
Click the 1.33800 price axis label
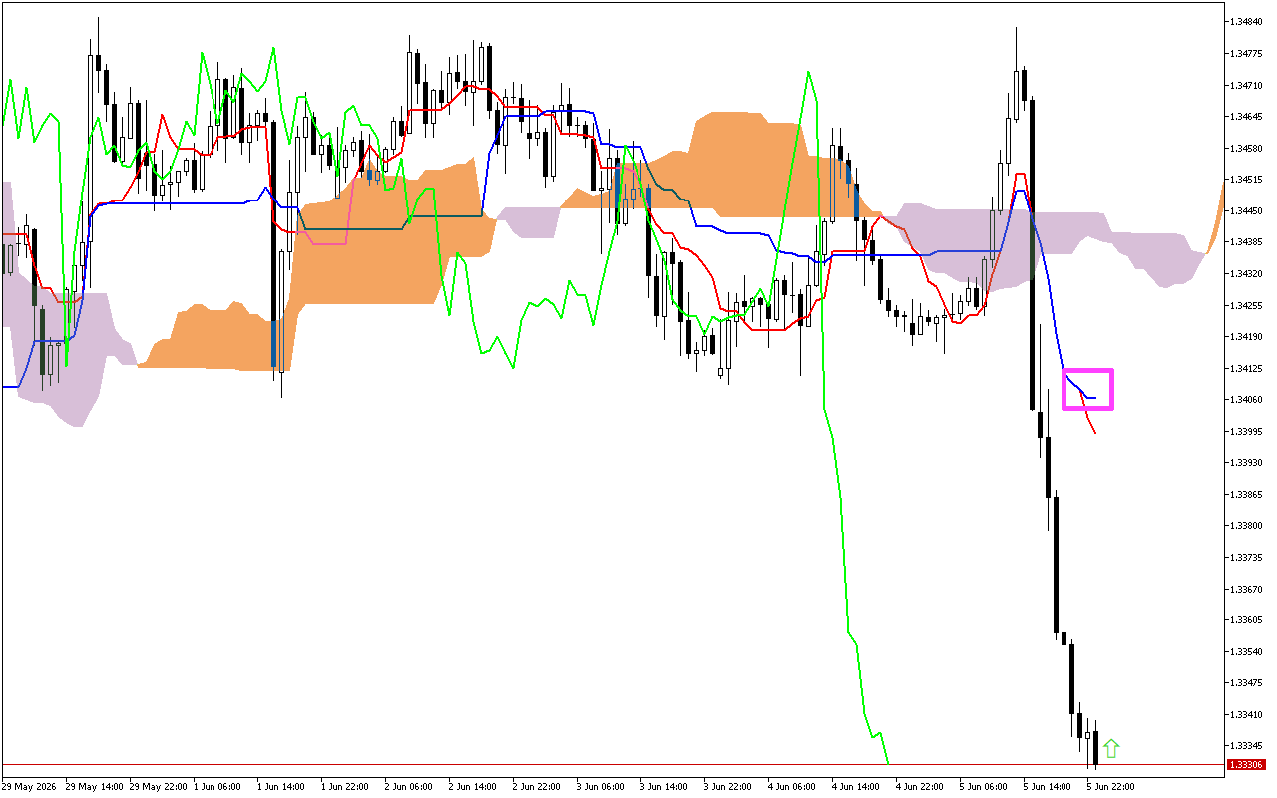coord(1247,526)
